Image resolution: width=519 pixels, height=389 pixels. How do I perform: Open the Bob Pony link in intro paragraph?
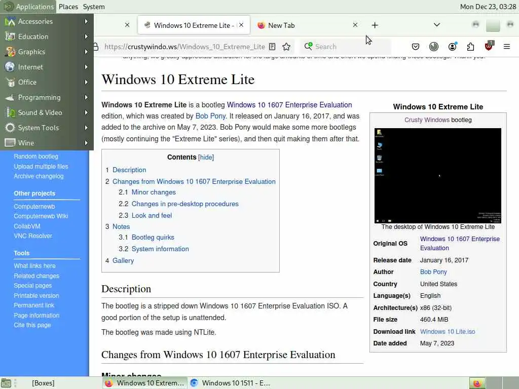tap(210, 116)
